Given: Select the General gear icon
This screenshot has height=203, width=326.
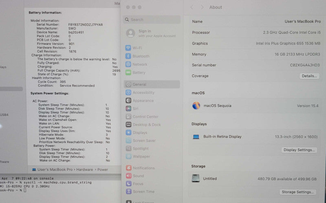Looking at the screenshot, I should pos(128,84).
